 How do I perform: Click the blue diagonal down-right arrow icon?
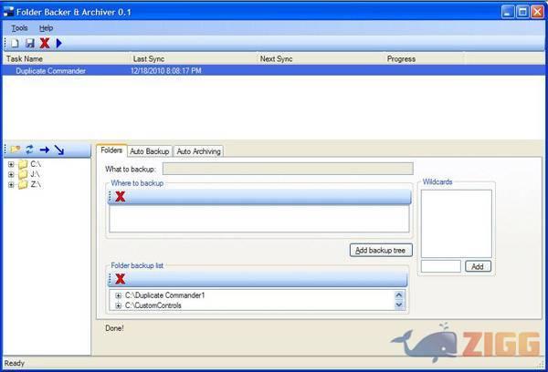click(59, 150)
